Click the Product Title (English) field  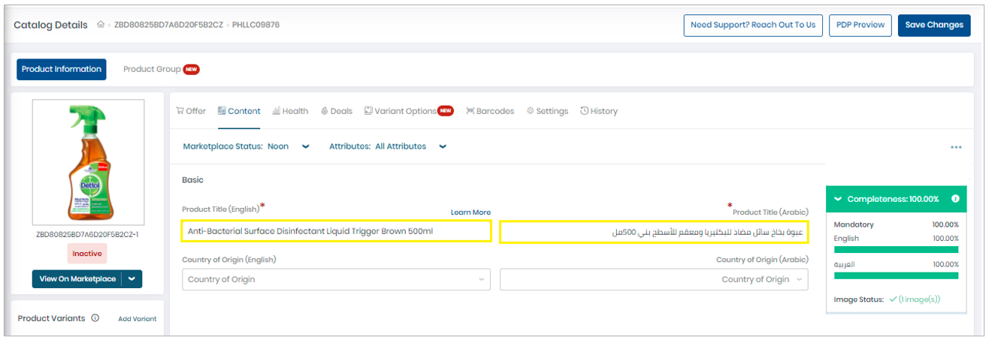336,232
